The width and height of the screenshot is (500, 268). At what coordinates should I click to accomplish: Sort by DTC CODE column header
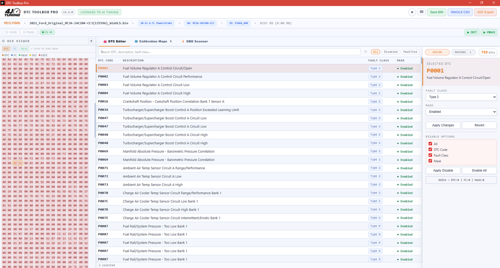106,60
